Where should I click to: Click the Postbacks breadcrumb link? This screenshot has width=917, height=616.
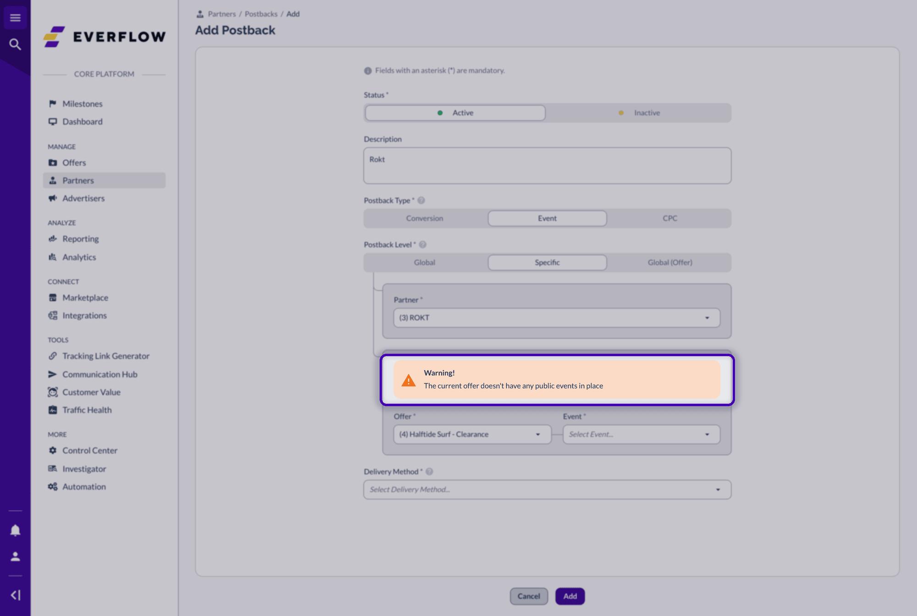pyautogui.click(x=261, y=14)
